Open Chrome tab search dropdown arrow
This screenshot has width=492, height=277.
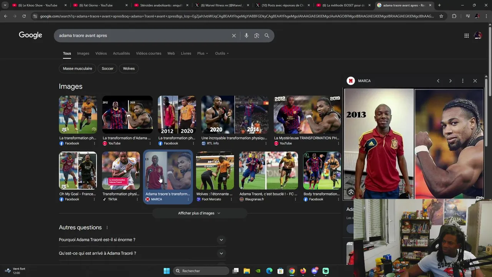5,5
